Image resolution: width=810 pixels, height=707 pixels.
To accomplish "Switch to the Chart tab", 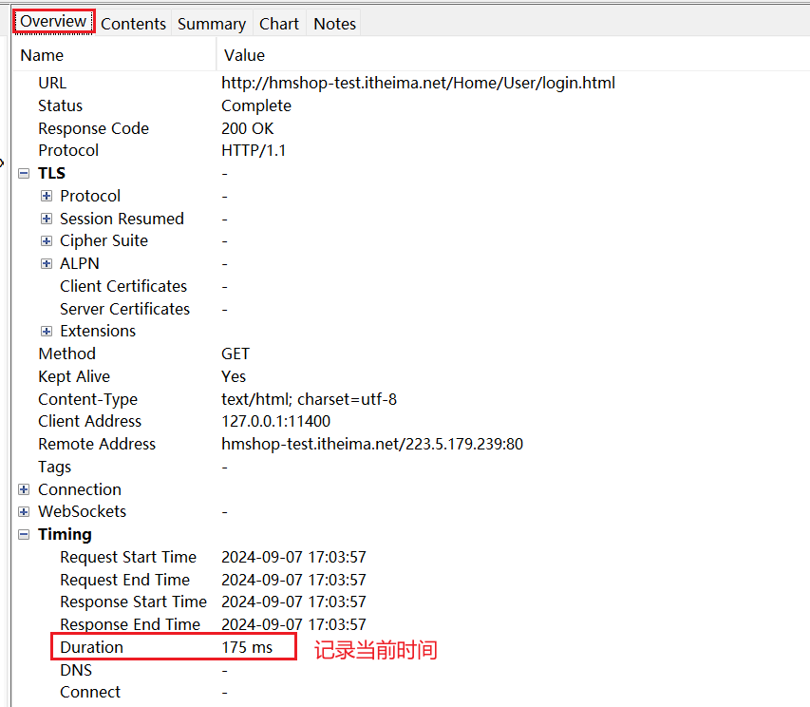I will [279, 24].
